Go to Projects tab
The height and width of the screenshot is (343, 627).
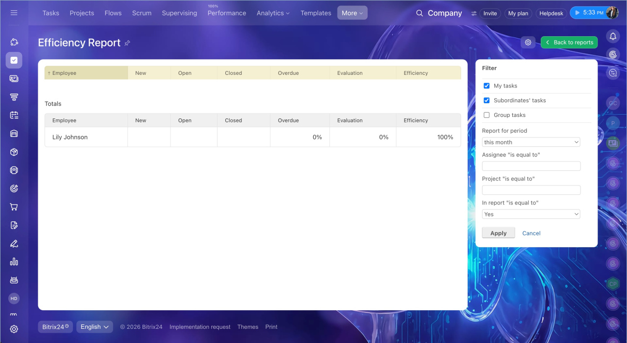82,13
